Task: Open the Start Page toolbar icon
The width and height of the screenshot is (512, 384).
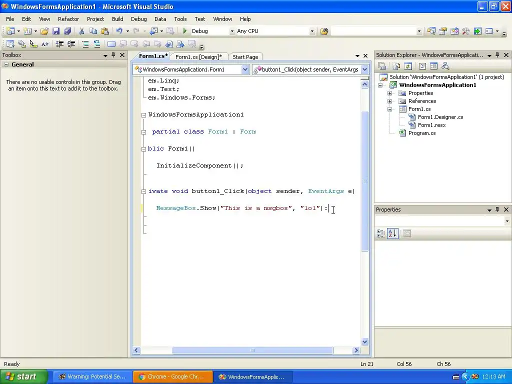Action: [x=477, y=31]
